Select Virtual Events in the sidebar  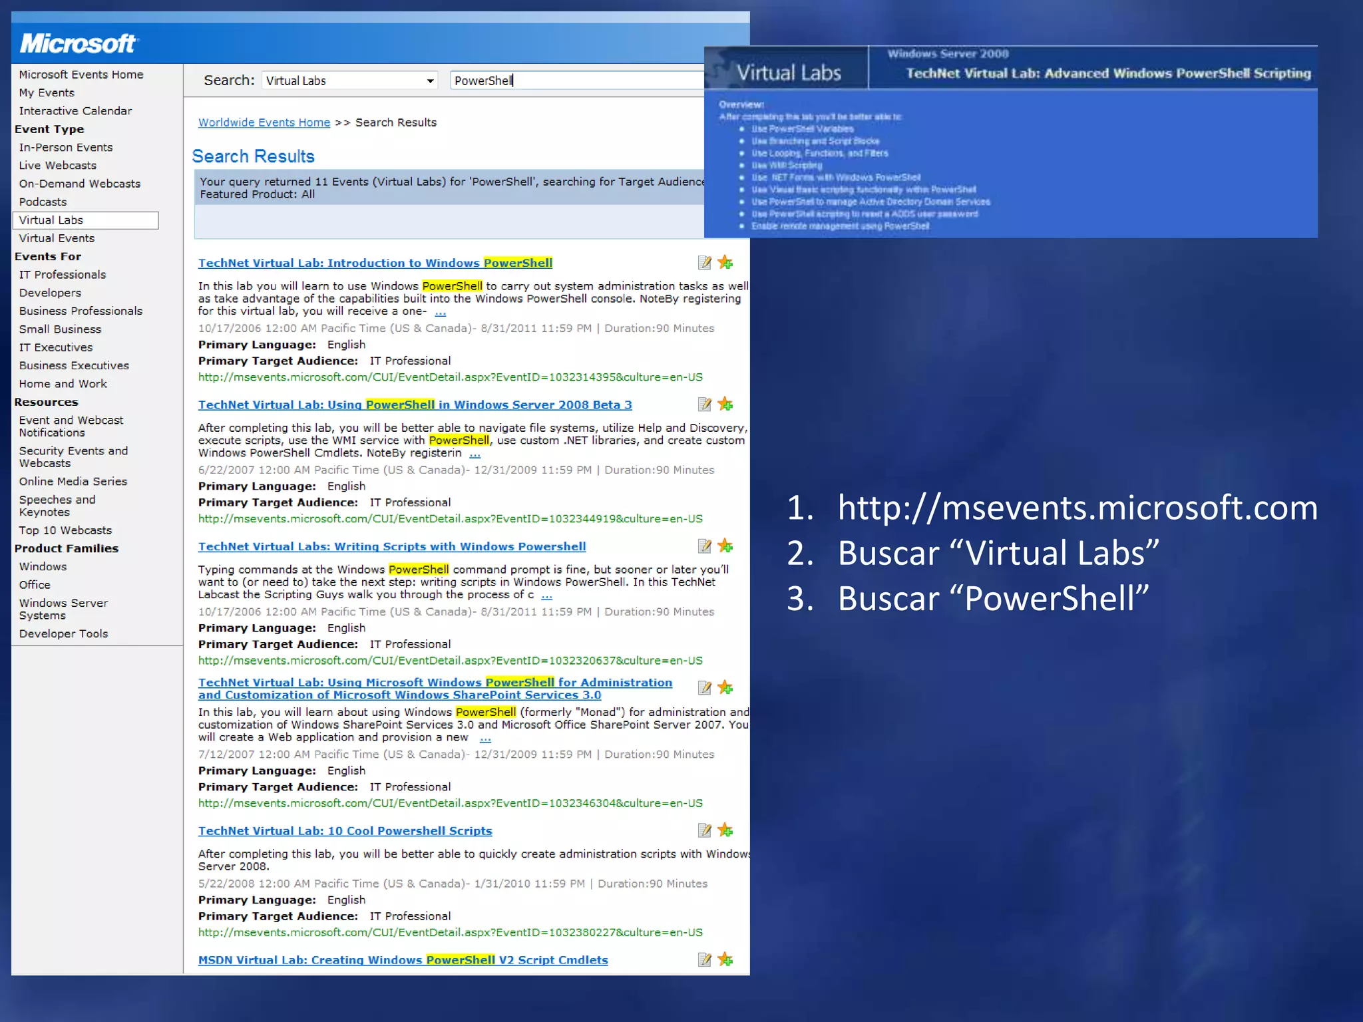tap(57, 238)
